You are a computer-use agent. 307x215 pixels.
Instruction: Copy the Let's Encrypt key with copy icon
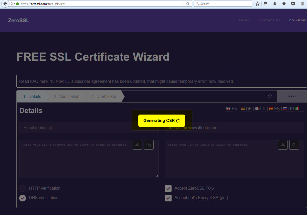pos(149,145)
